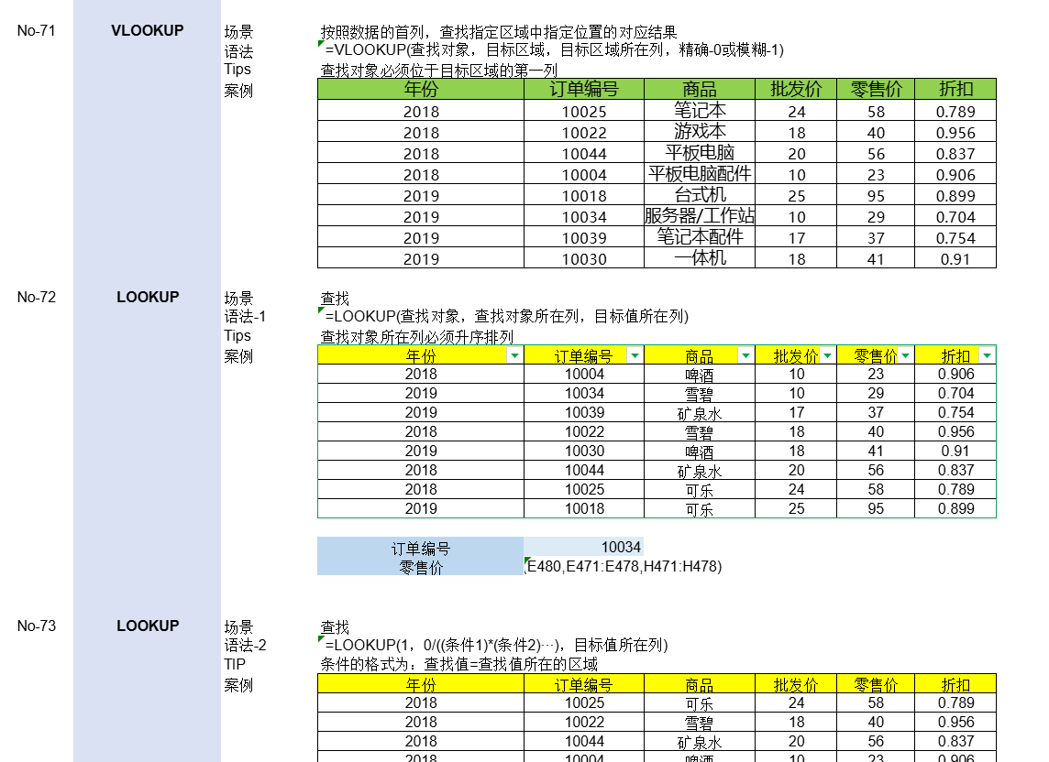Select formula cell E480,E471:E478,H471:H478)
1049x762 pixels.
[624, 566]
